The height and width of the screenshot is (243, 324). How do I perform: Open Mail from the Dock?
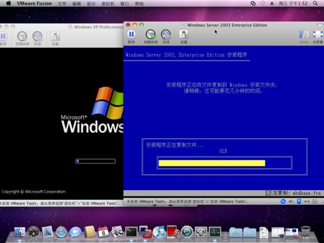[47, 232]
